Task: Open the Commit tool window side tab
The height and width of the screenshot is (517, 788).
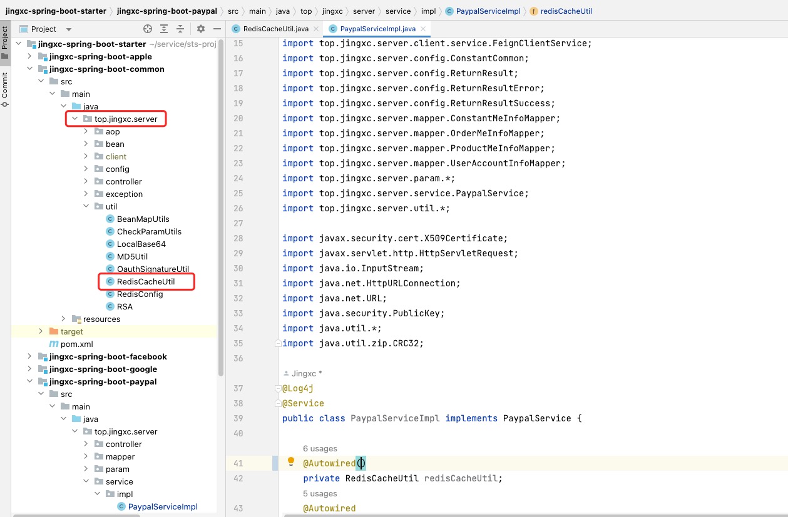Action: [5, 89]
